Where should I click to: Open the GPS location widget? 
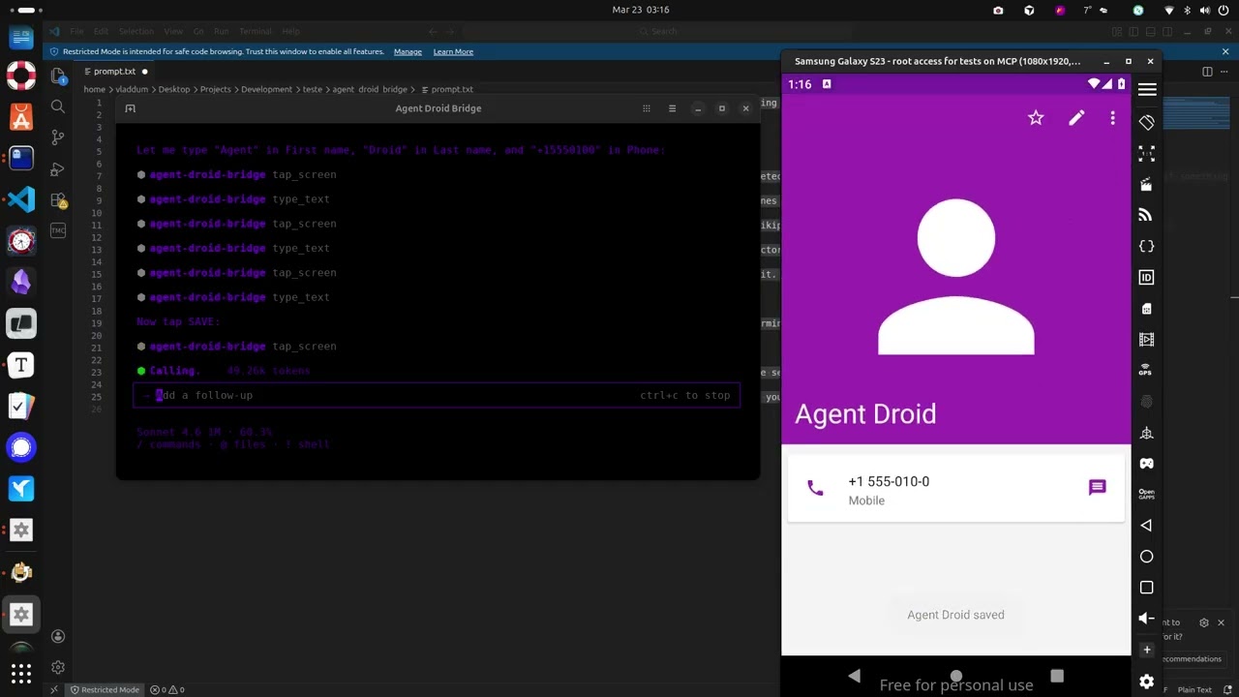point(1146,370)
